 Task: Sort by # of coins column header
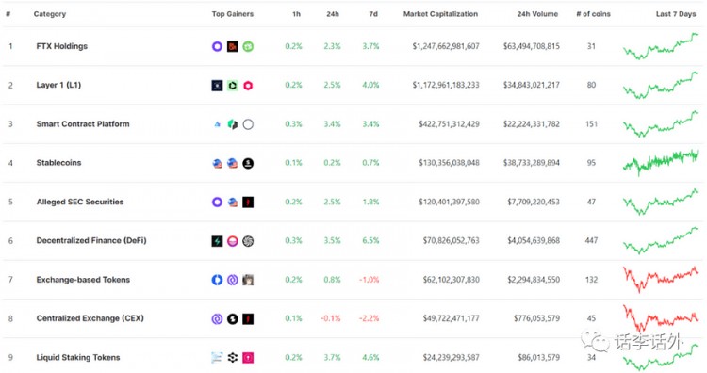593,14
